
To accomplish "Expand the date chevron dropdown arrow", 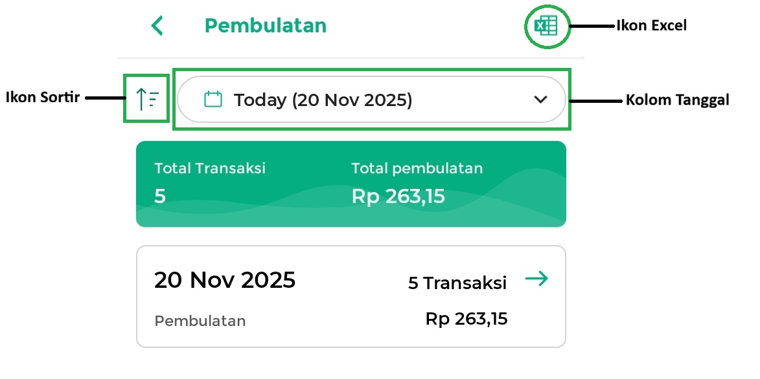I will click(540, 100).
